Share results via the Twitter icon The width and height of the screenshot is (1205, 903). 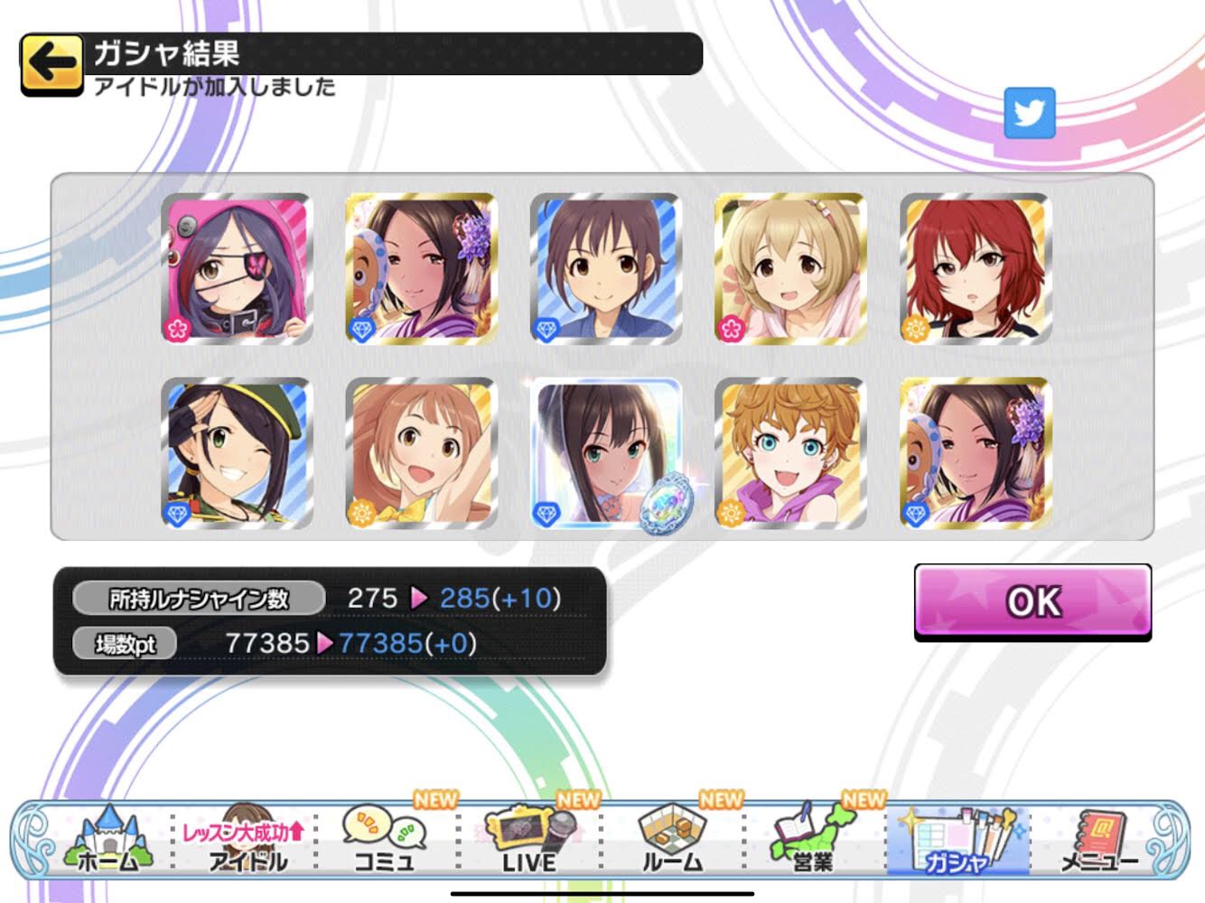click(1030, 113)
